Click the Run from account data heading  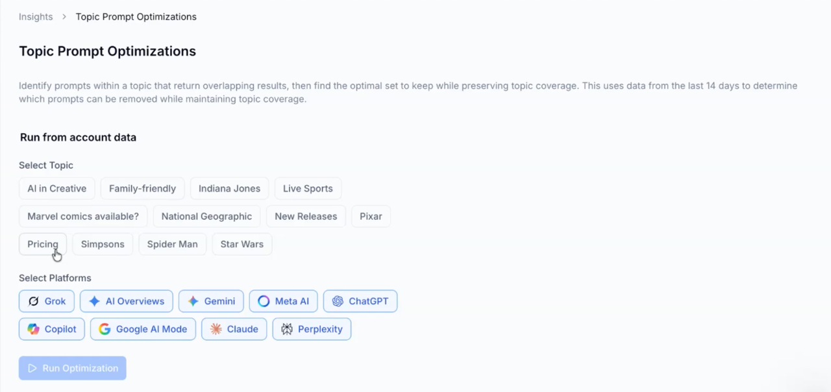(78, 137)
